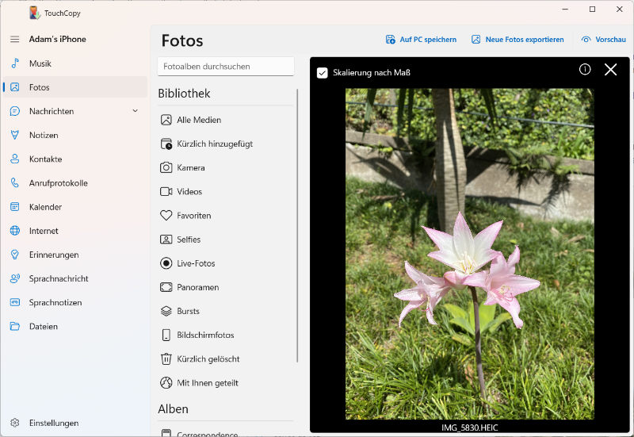Close the photo preview overlay
This screenshot has height=437, width=634.
[x=610, y=70]
